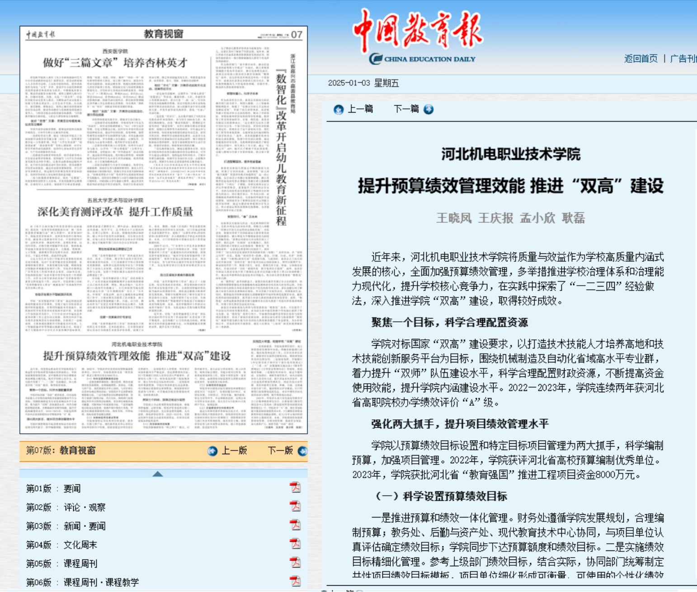Open the PDF for 第02版 评论·观察
This screenshot has width=697, height=592.
(x=295, y=507)
